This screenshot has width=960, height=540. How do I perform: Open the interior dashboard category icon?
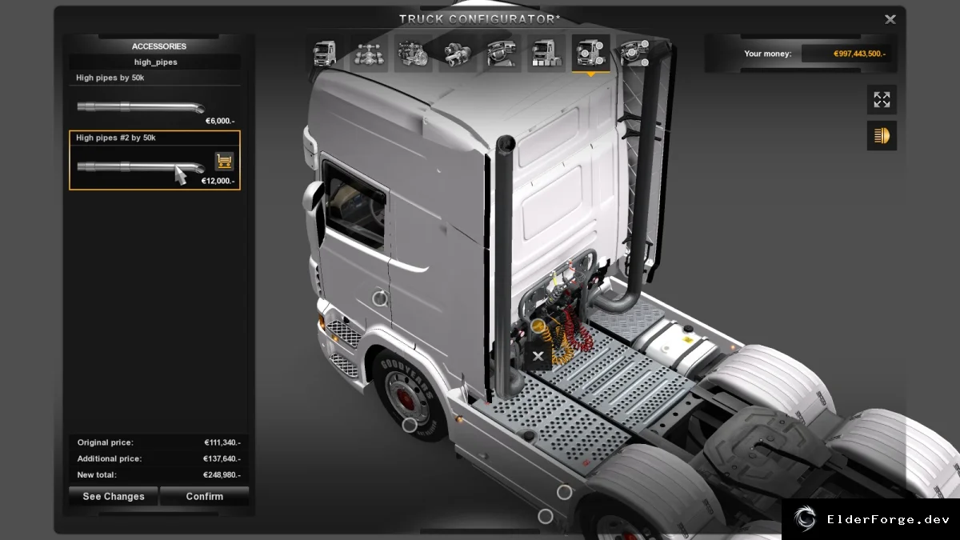(x=502, y=54)
